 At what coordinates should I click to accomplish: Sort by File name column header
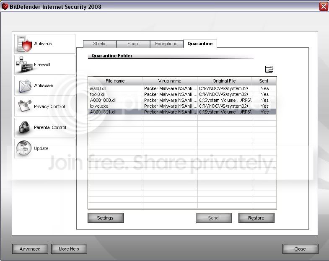tap(115, 81)
